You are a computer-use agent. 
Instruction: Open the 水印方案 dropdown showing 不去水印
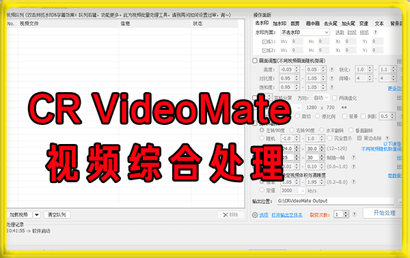[x=305, y=32]
